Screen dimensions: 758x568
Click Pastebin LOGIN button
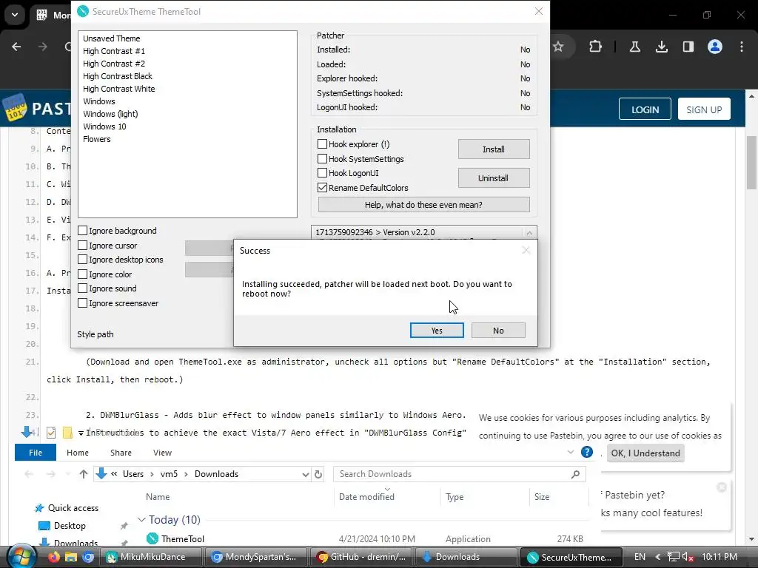tap(645, 109)
